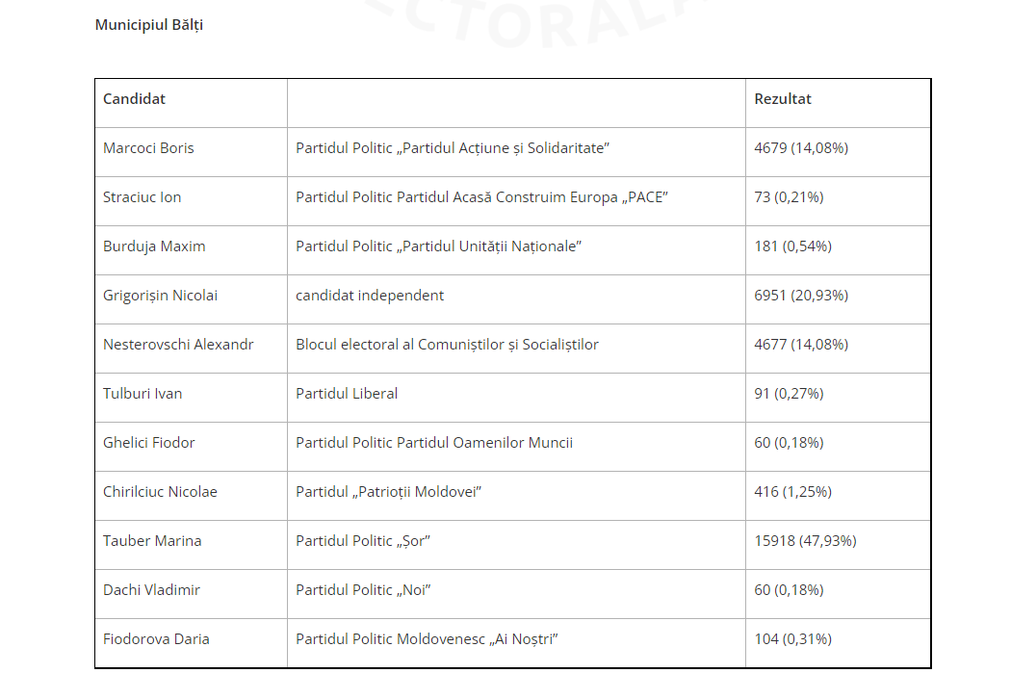The image size is (1011, 699).
Task: Click candidate Grigorișin Nicolai
Action: click(x=161, y=296)
